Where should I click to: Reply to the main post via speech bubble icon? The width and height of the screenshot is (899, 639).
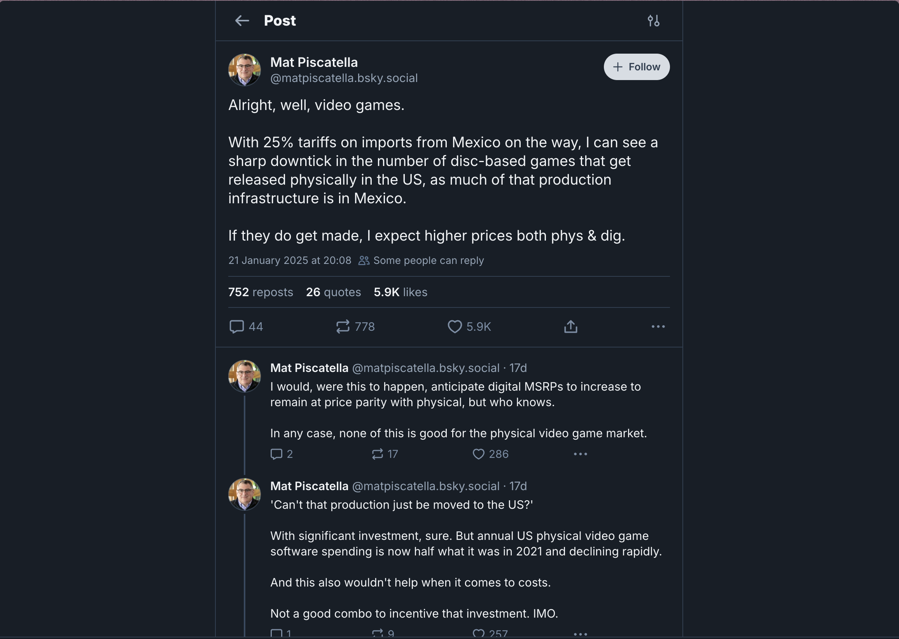pos(237,326)
